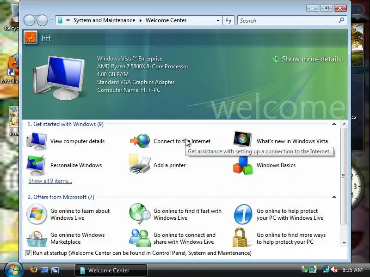Viewport: 370px width, 277px height.
Task: Click Welcome Center in the breadcrumb
Action: 166,20
